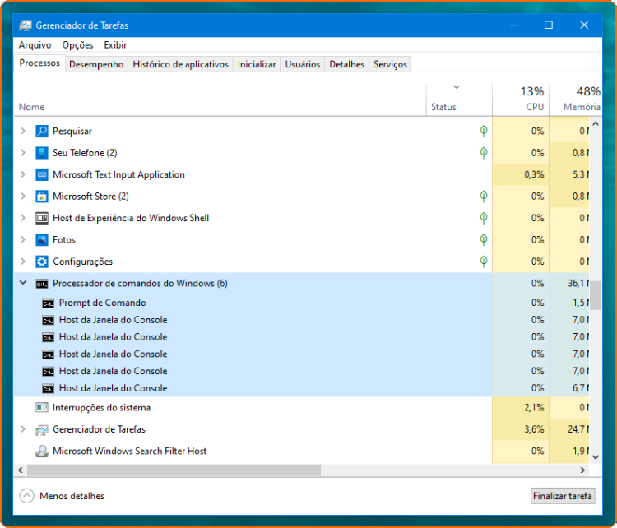Expand Host de Experiência do Windows Shell
The width and height of the screenshot is (617, 528).
click(x=23, y=218)
